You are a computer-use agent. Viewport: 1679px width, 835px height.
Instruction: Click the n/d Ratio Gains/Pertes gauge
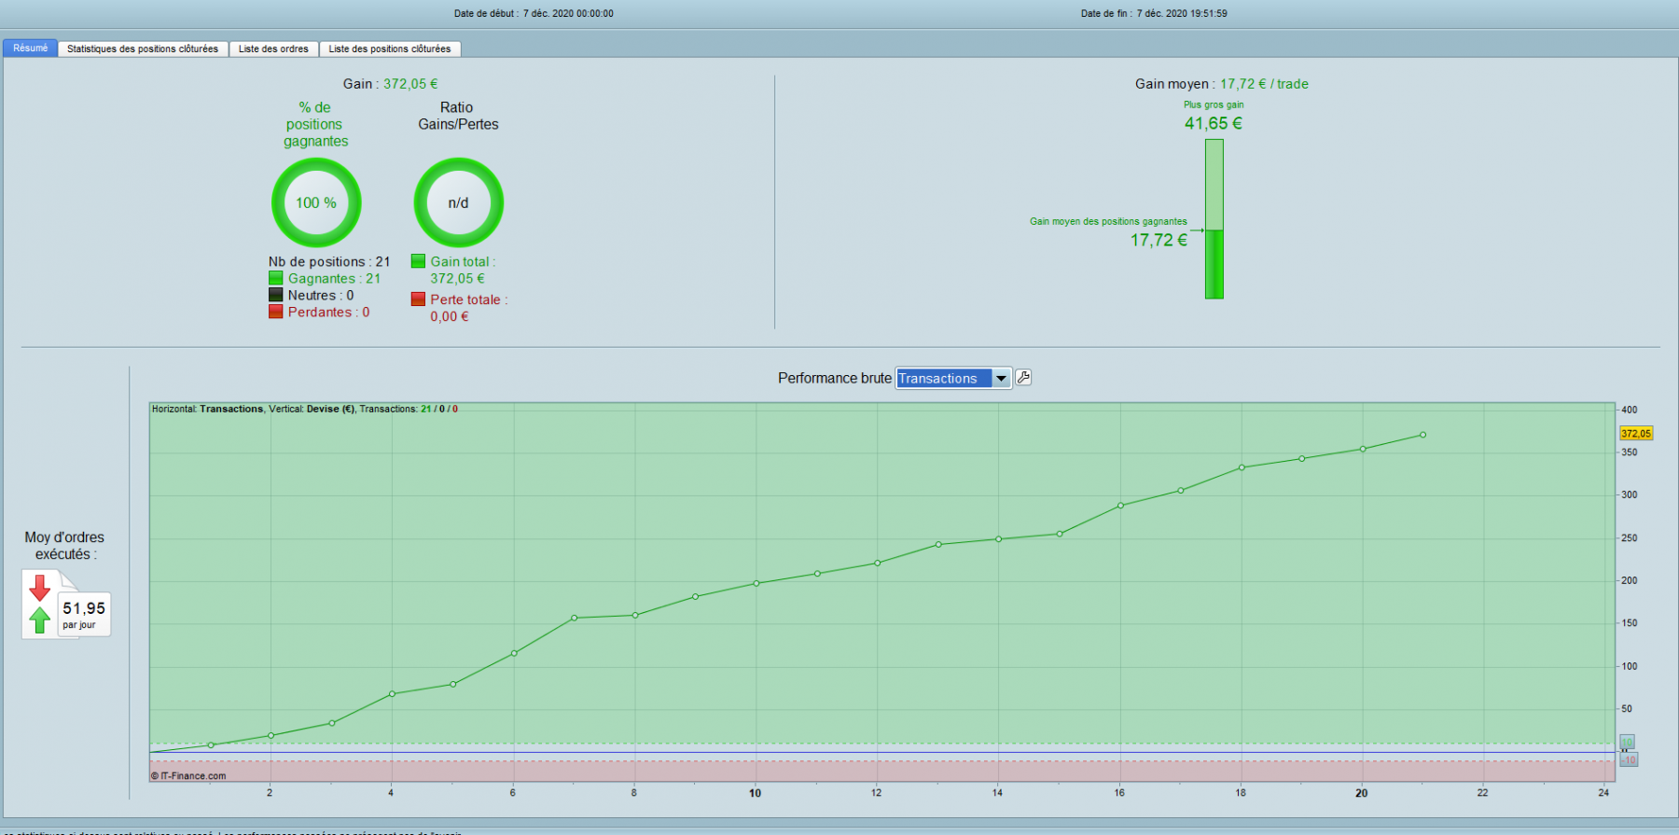pyautogui.click(x=458, y=202)
